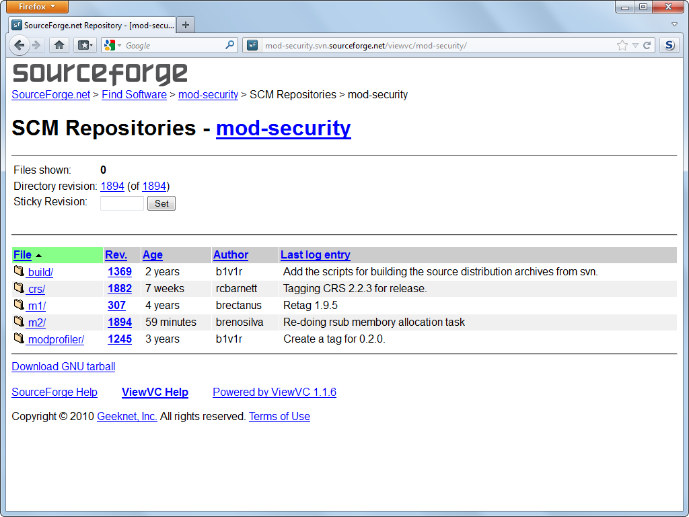689x517 pixels.
Task: Select the author text 'rcbarnett'
Action: (236, 288)
